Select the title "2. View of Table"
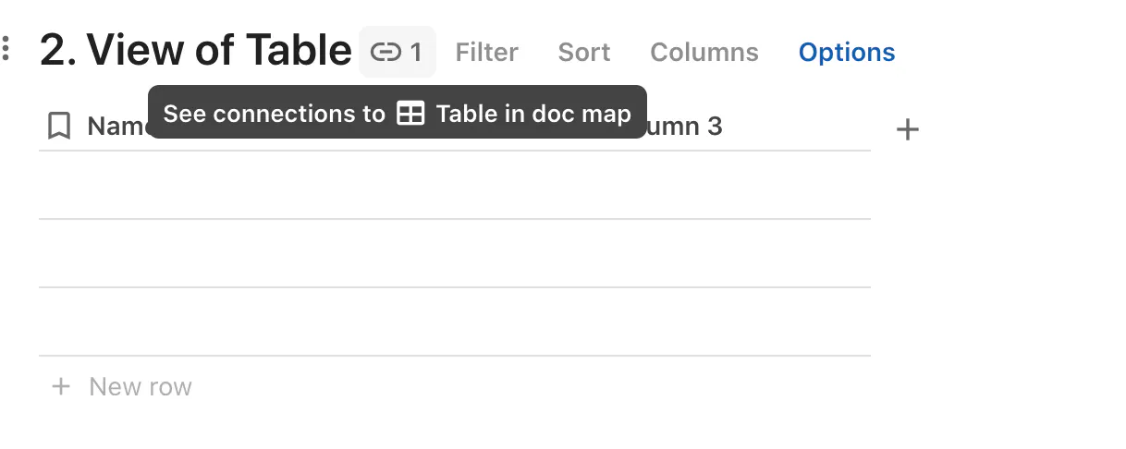 click(x=196, y=50)
